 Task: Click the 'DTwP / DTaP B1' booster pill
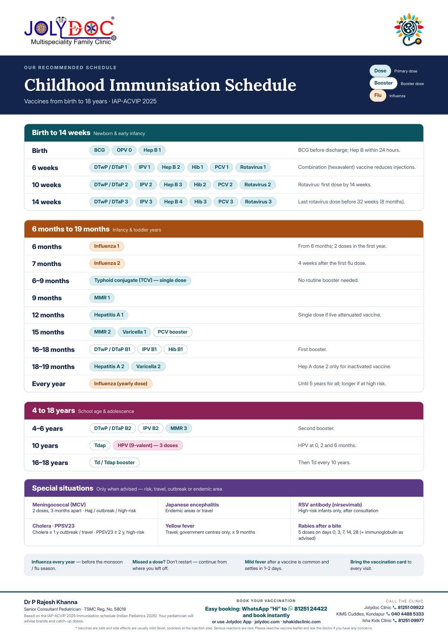pos(112,349)
